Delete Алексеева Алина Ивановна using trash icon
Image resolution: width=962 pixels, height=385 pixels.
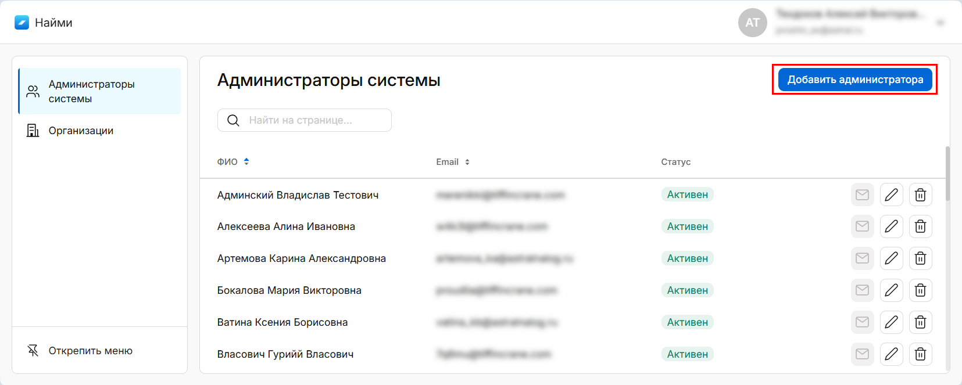pyautogui.click(x=920, y=226)
